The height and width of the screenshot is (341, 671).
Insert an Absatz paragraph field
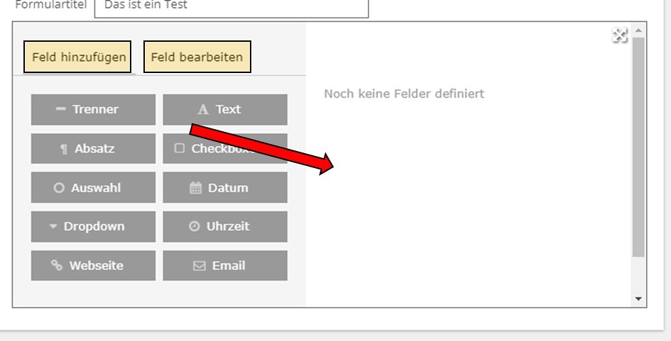pos(93,149)
